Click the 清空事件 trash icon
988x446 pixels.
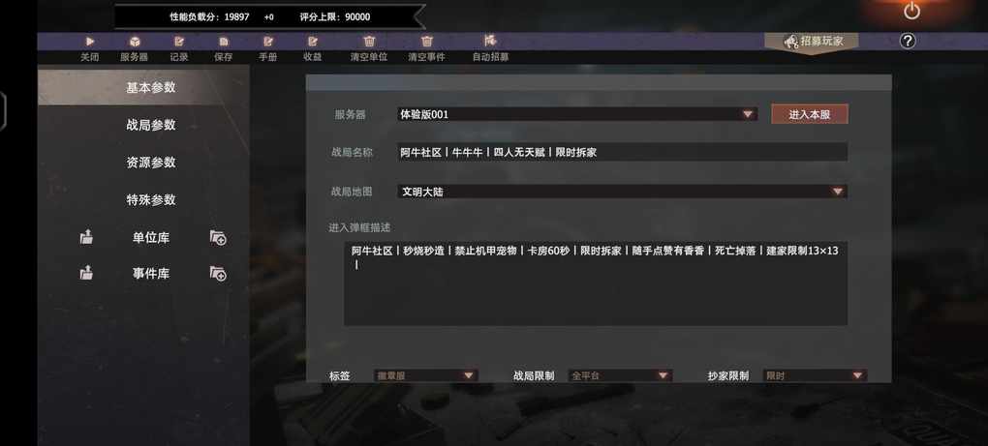[426, 42]
